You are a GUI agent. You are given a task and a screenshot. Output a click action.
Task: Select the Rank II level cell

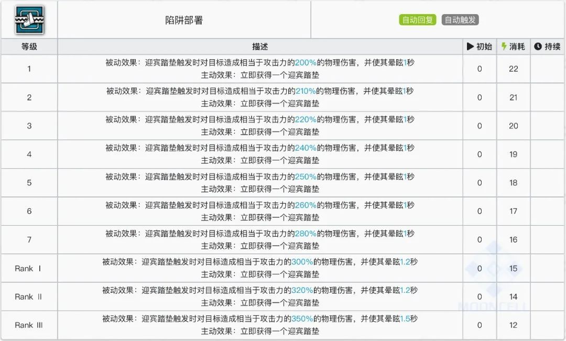tap(29, 296)
